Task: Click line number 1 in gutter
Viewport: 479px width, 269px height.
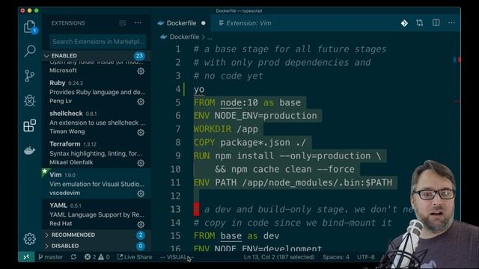Action: tap(178, 49)
